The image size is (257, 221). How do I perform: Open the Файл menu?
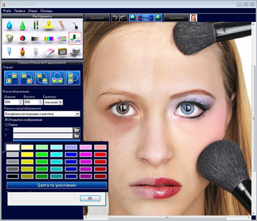7,11
